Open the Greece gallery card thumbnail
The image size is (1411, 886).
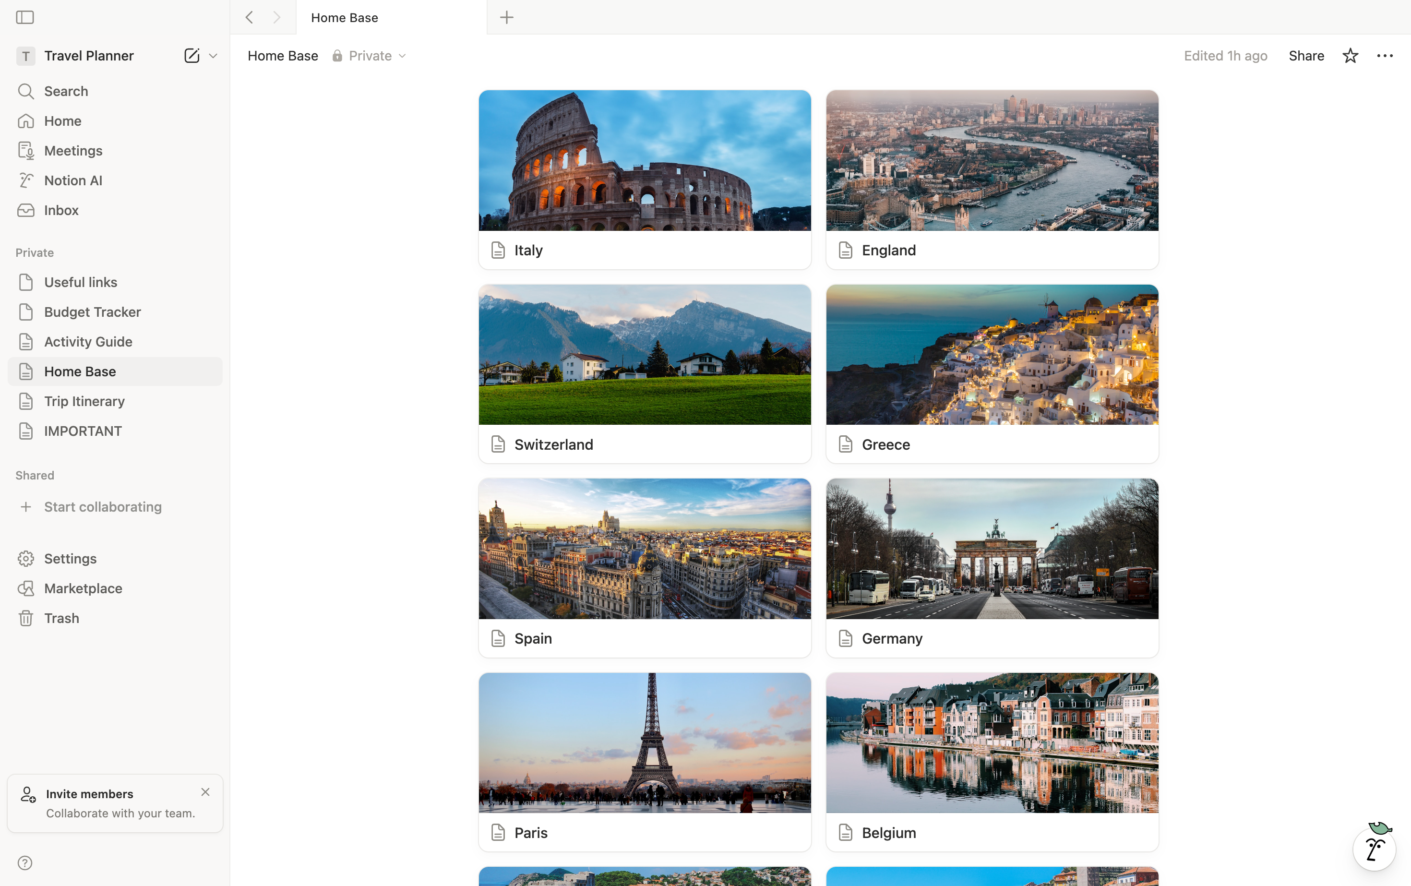[992, 355]
